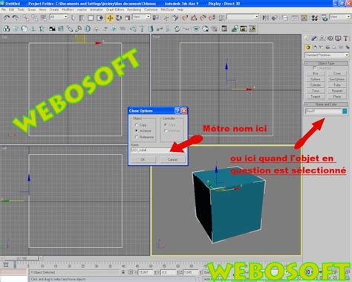Select the Reference object radio button

coord(137,137)
